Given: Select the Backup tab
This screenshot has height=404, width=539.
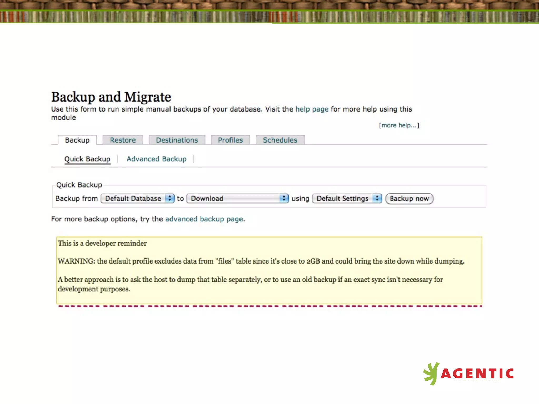Looking at the screenshot, I should pos(77,140).
